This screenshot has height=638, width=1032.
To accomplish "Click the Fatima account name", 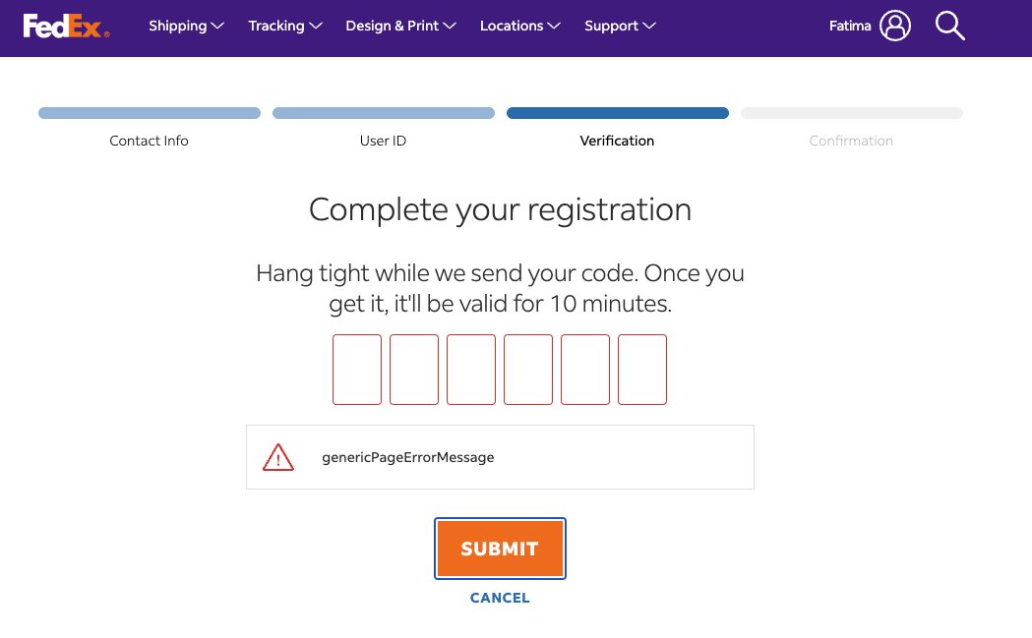I will coord(850,26).
